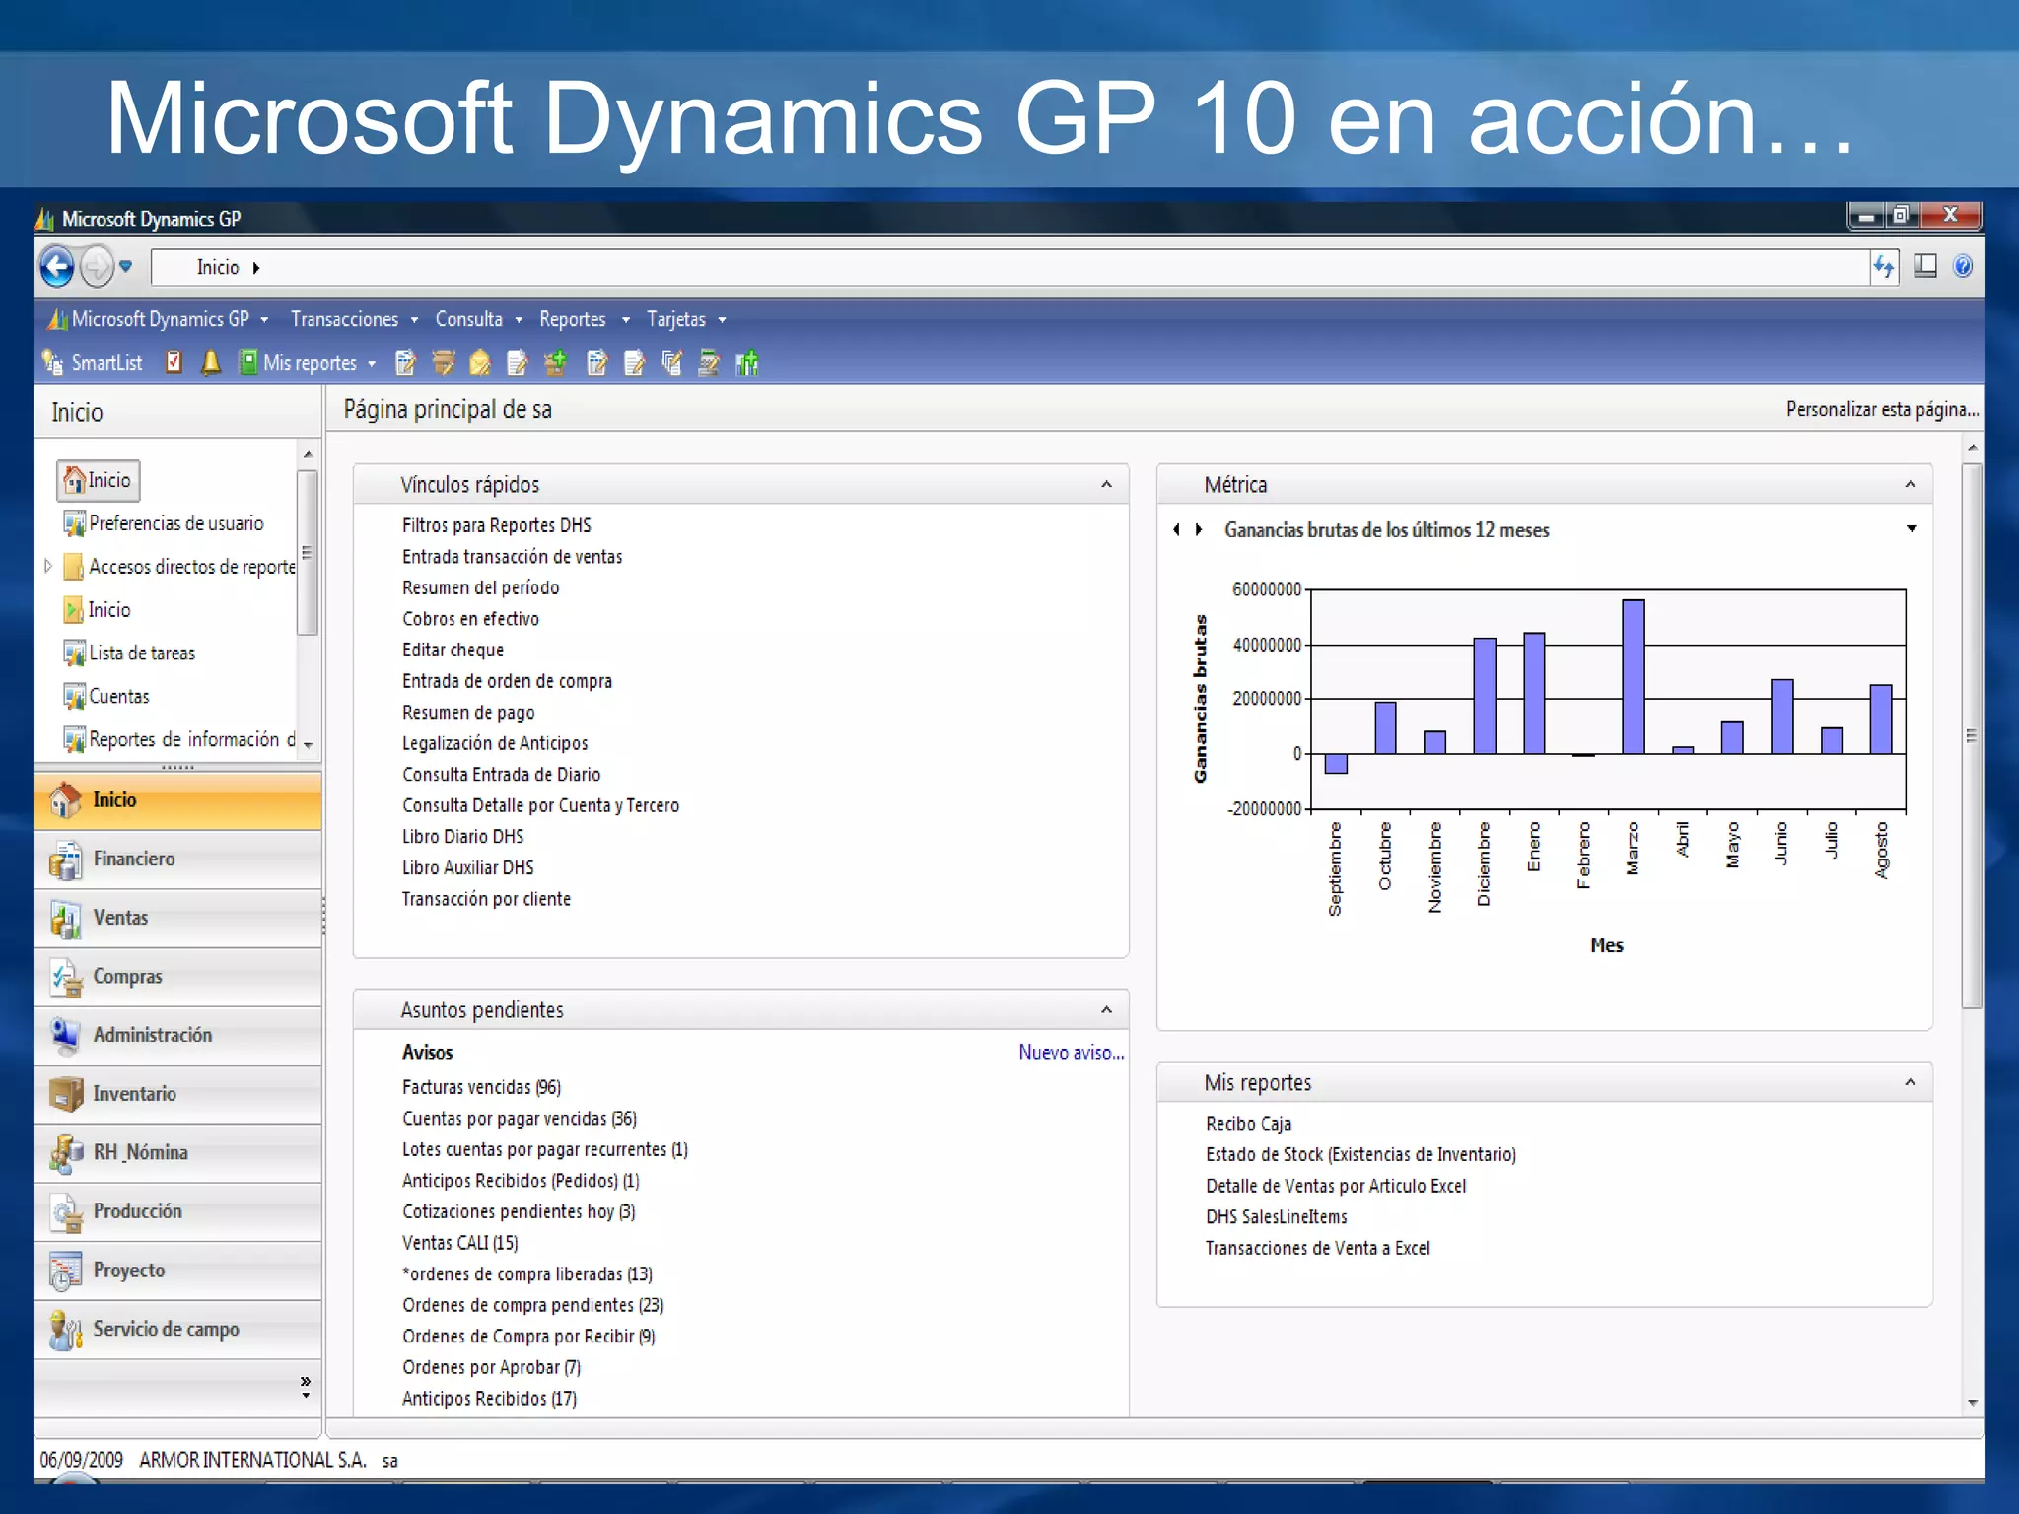This screenshot has height=1514, width=2019.
Task: Open the Administración module in navigation pane
Action: click(x=177, y=1035)
